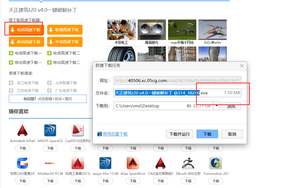Image resolution: width=294 pixels, height=188 pixels.
Task: Click the 有问题? 点击报错+投诉+提问 box
Action: click(x=48, y=99)
